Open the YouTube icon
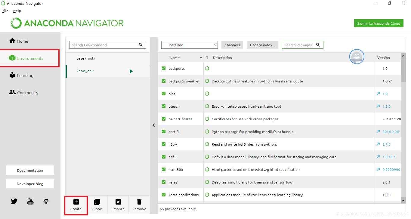This screenshot has height=219, width=411. click(x=30, y=201)
